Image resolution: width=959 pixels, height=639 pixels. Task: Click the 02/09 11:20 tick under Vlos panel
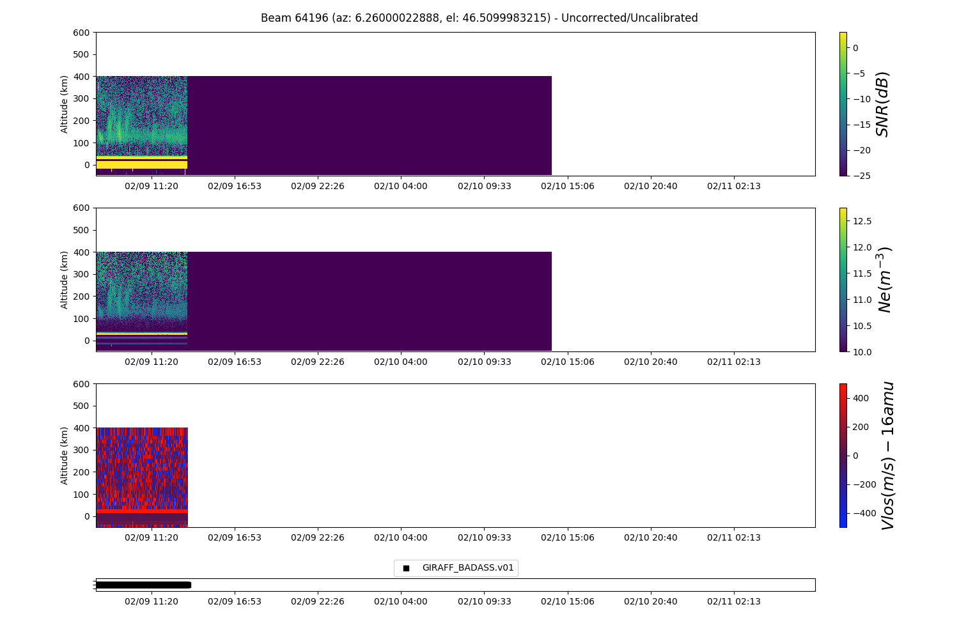click(152, 537)
